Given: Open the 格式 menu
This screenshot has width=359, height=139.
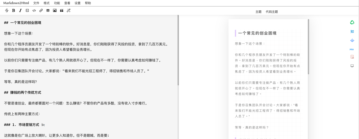Looking at the screenshot, I should pyautogui.click(x=47, y=3).
